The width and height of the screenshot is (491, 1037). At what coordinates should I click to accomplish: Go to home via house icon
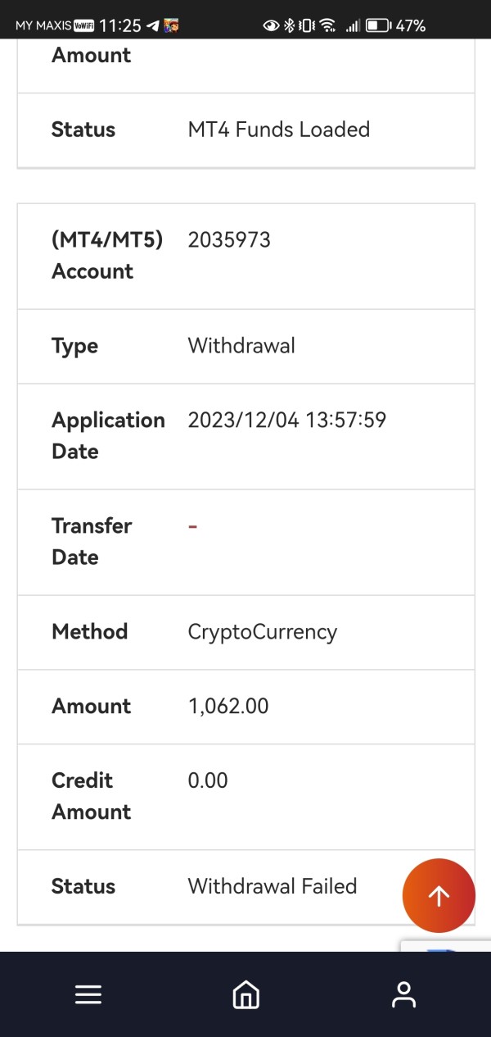[245, 994]
